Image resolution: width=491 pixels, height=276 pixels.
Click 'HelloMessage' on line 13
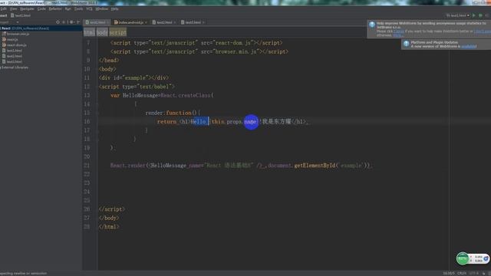click(140, 95)
